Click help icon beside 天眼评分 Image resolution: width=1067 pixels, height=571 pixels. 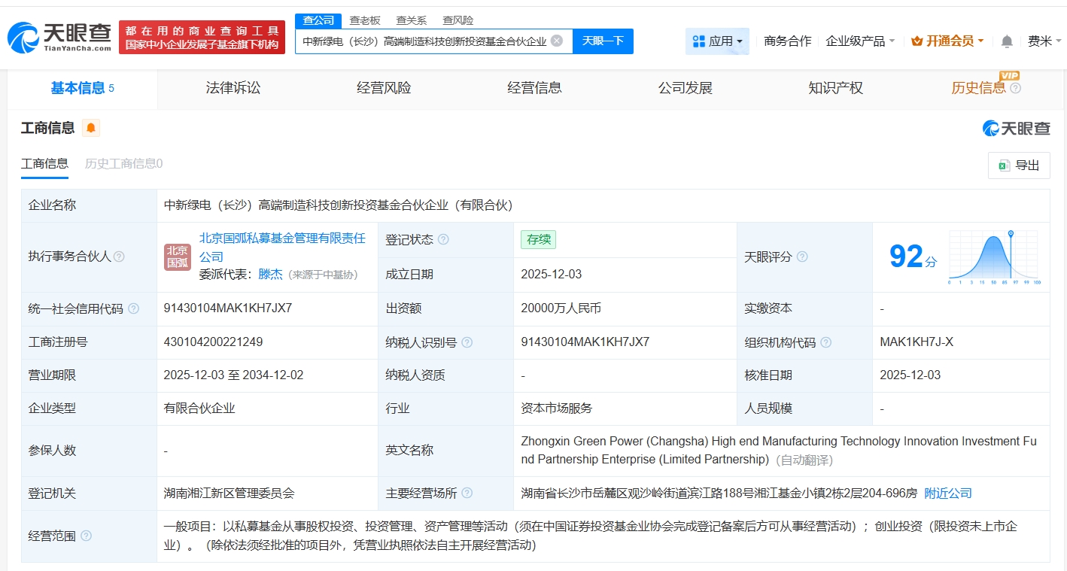point(802,257)
